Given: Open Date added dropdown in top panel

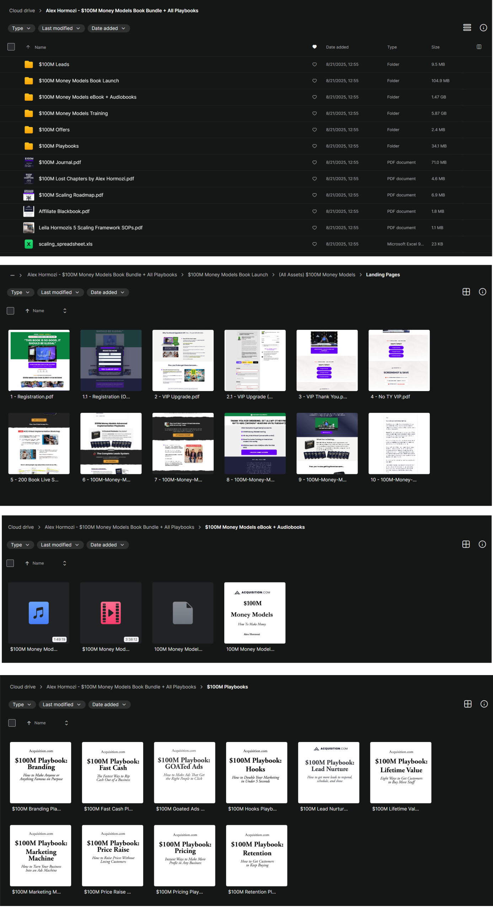Looking at the screenshot, I should tap(108, 28).
